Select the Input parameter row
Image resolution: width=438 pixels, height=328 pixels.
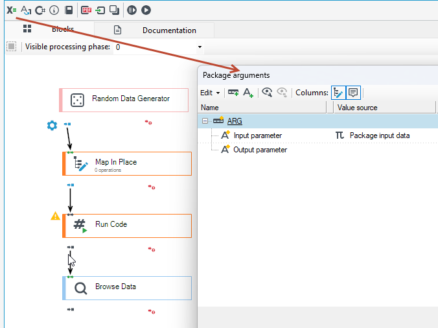pos(317,135)
